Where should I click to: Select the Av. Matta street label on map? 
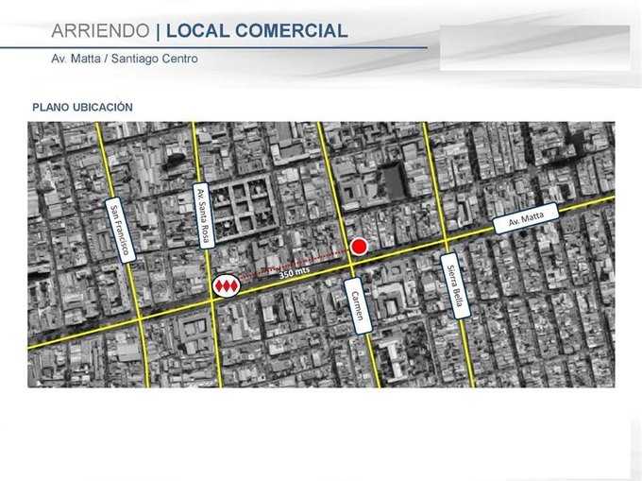click(526, 218)
